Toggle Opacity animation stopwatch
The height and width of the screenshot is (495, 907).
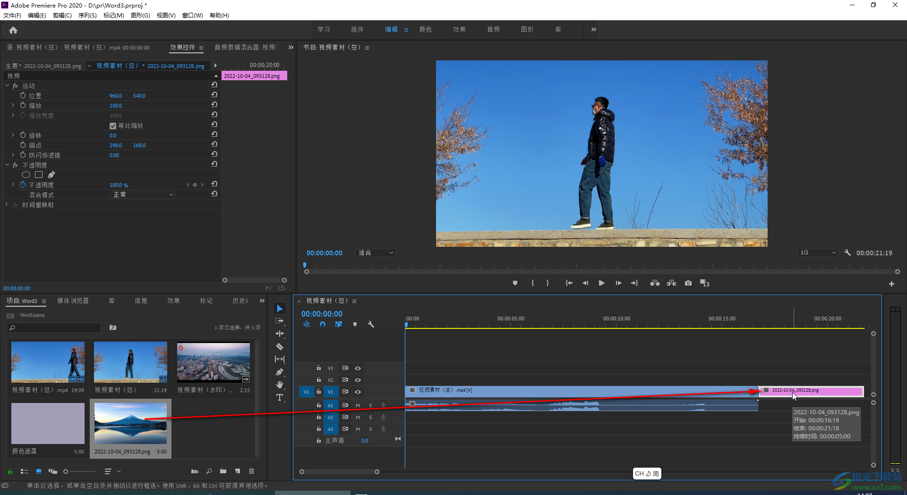point(23,185)
